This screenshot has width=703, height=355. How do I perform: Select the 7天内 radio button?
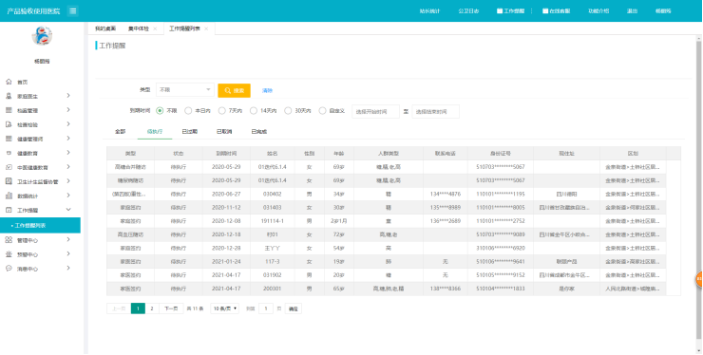(222, 111)
